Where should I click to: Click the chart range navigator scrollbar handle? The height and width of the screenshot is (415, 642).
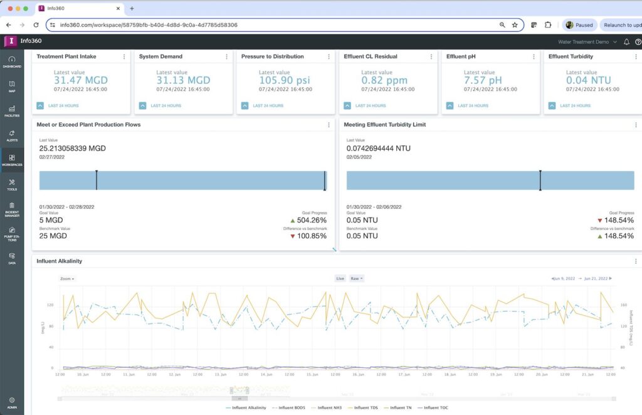coord(238,399)
